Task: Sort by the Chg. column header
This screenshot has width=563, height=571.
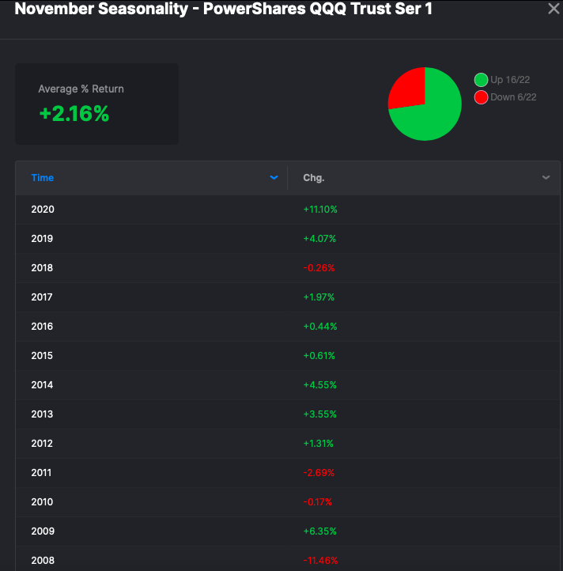Action: click(x=314, y=178)
